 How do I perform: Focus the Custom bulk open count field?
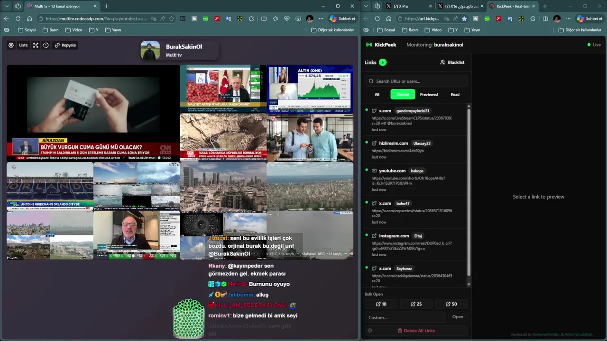[x=405, y=317]
